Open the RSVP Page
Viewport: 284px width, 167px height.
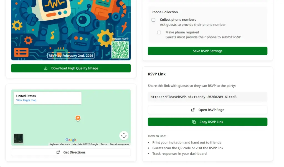(x=207, y=110)
